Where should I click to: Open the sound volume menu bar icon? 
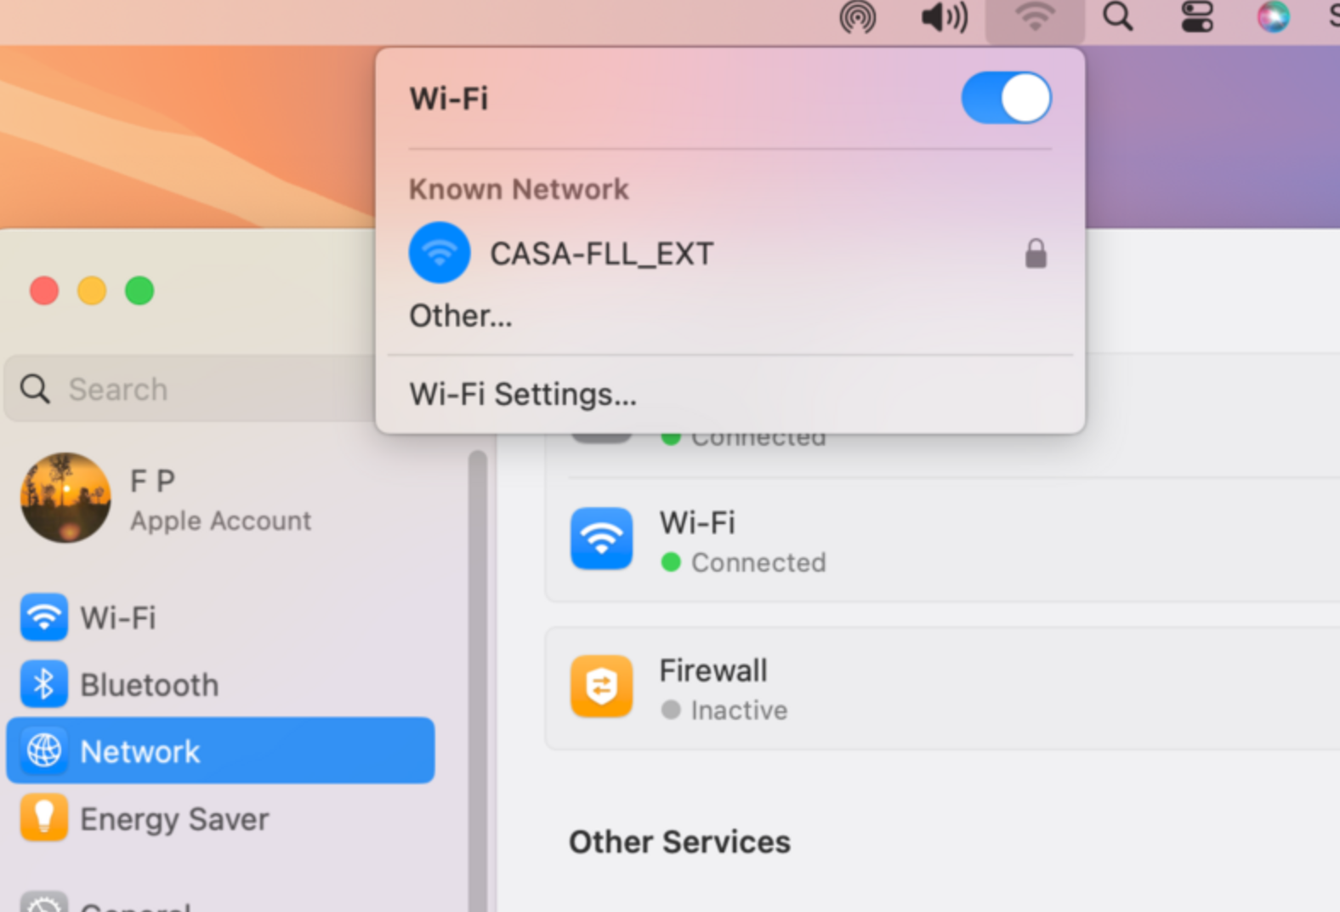point(945,17)
